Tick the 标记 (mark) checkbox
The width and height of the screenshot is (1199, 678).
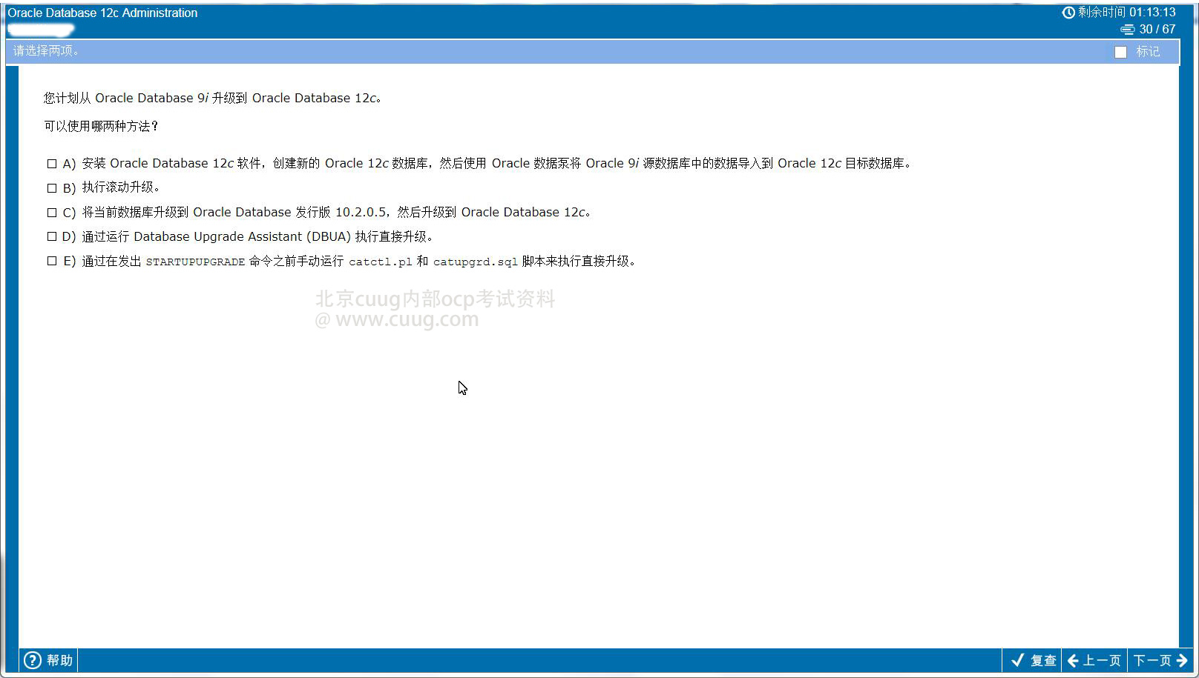(x=1120, y=52)
